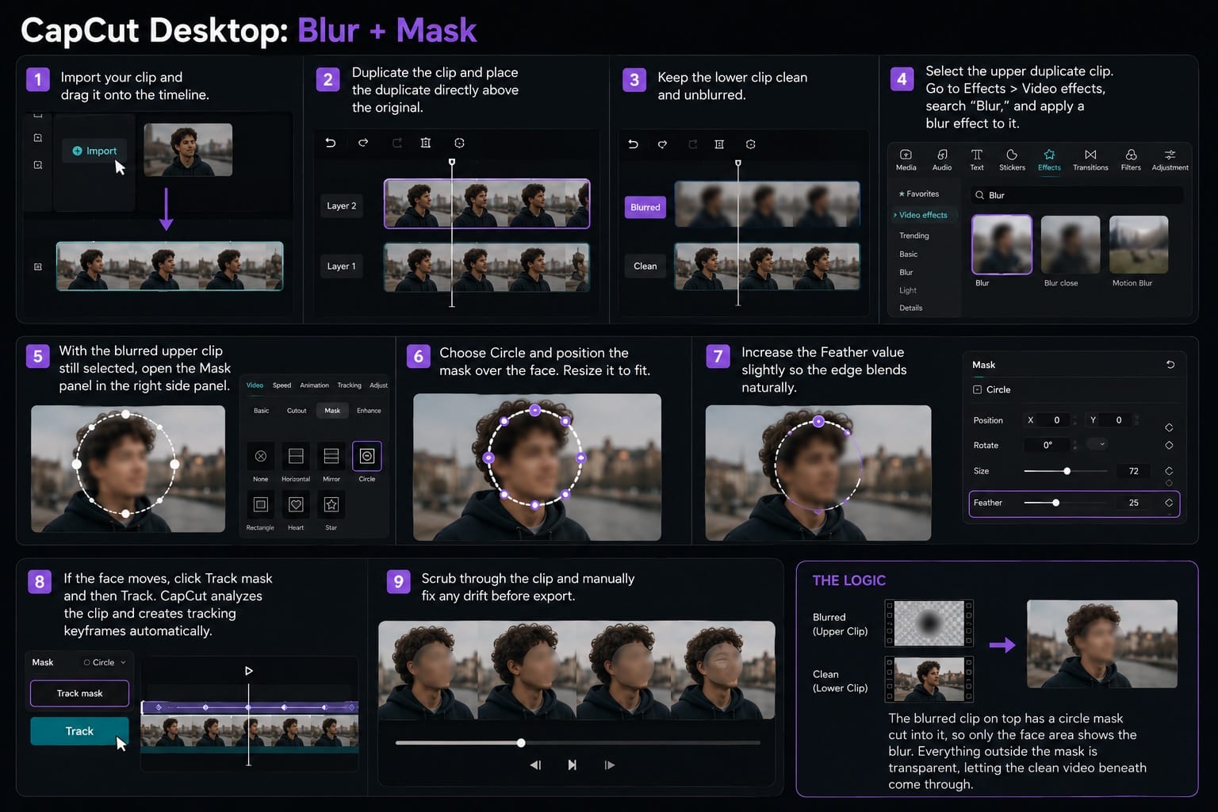Select the None mask icon
Image resolution: width=1218 pixels, height=812 pixels.
point(260,456)
